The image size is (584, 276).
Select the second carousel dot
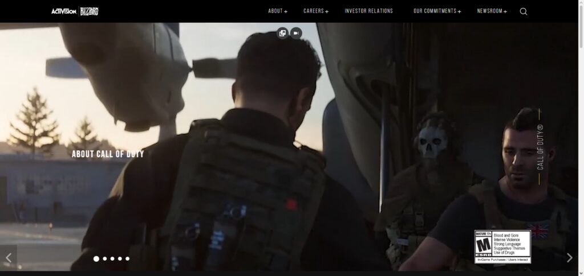(x=105, y=258)
